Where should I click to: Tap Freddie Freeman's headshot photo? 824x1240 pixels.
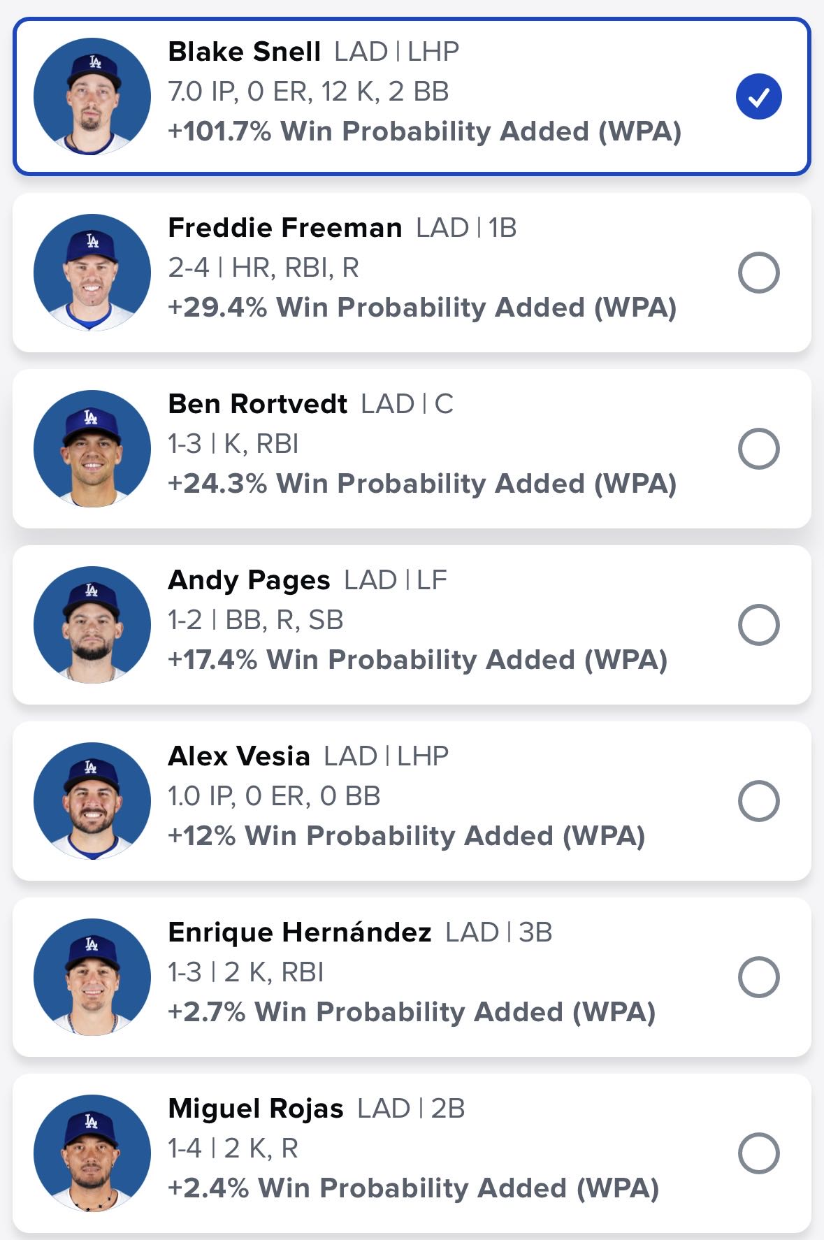coord(92,273)
